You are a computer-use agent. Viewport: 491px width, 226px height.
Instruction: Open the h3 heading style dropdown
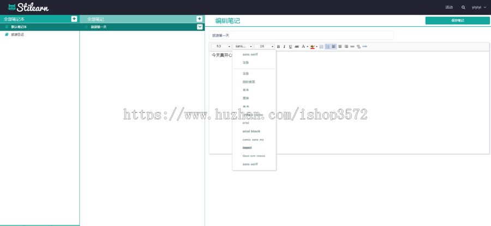click(x=221, y=46)
